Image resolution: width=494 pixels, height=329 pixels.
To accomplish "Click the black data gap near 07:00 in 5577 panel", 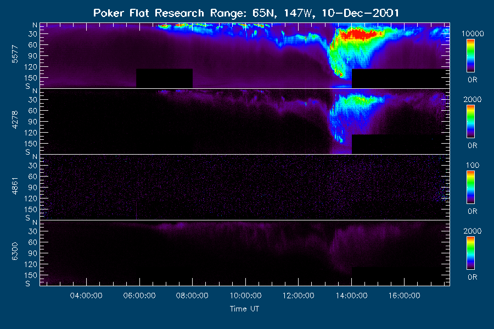I will coord(164,78).
